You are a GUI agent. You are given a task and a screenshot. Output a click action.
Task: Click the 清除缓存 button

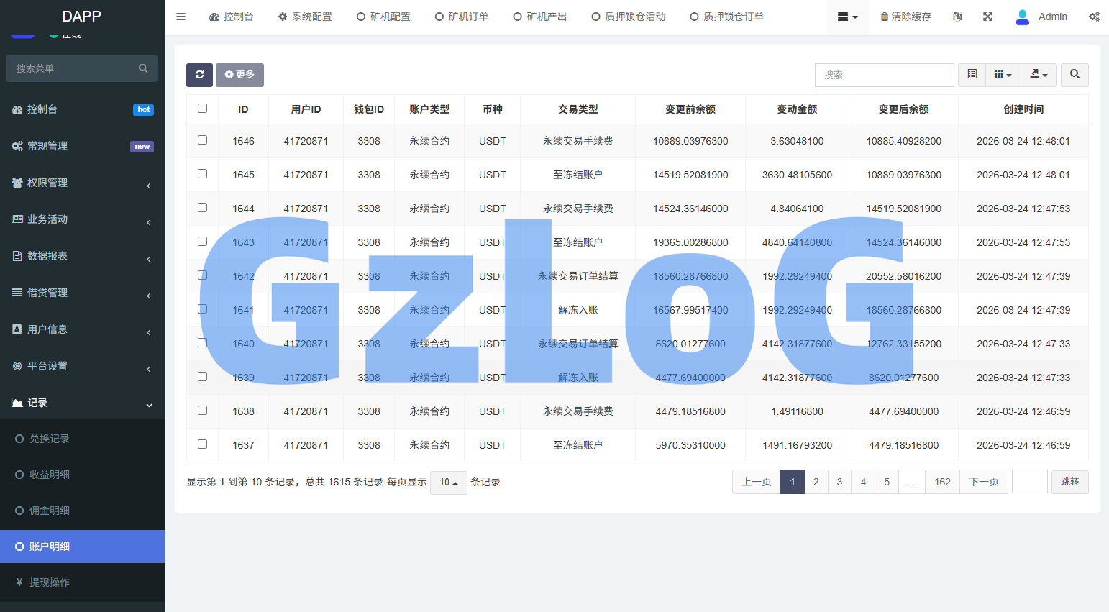click(906, 16)
